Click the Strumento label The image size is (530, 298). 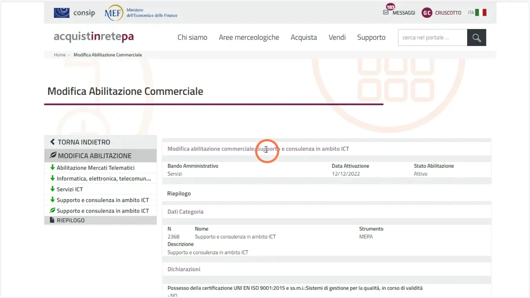click(x=371, y=229)
